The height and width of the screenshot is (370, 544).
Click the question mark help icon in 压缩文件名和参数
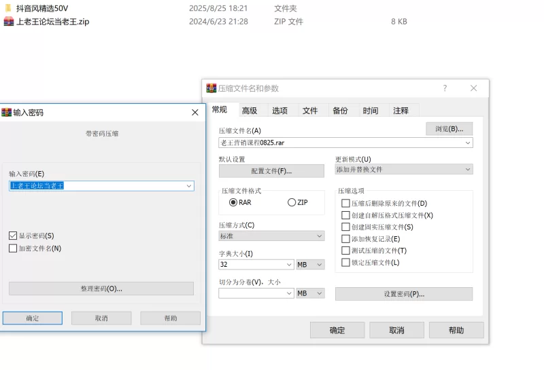pyautogui.click(x=445, y=88)
